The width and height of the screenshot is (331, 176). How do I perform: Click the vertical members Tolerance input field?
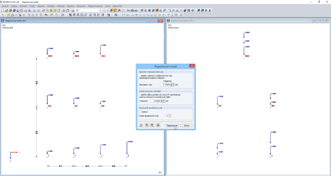tap(156, 101)
